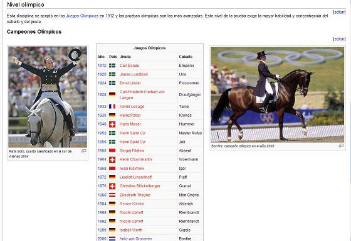The width and height of the screenshot is (351, 241).
Task: Click the Swiss flag in the 1964 row
Action: point(112,160)
